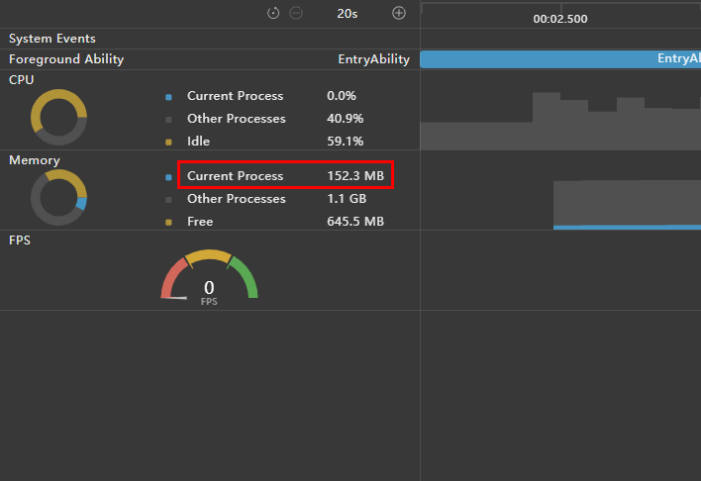Select the FPS section label
Screen dimensions: 701x481
tap(21, 240)
